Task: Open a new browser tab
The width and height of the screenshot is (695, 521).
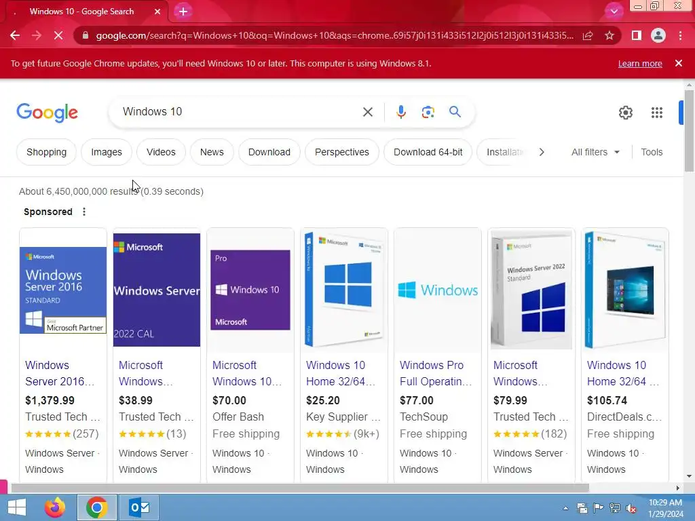Action: (x=183, y=12)
